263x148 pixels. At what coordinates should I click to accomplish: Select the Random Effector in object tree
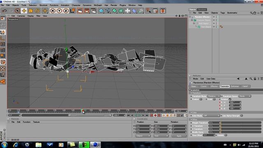coord(202,17)
